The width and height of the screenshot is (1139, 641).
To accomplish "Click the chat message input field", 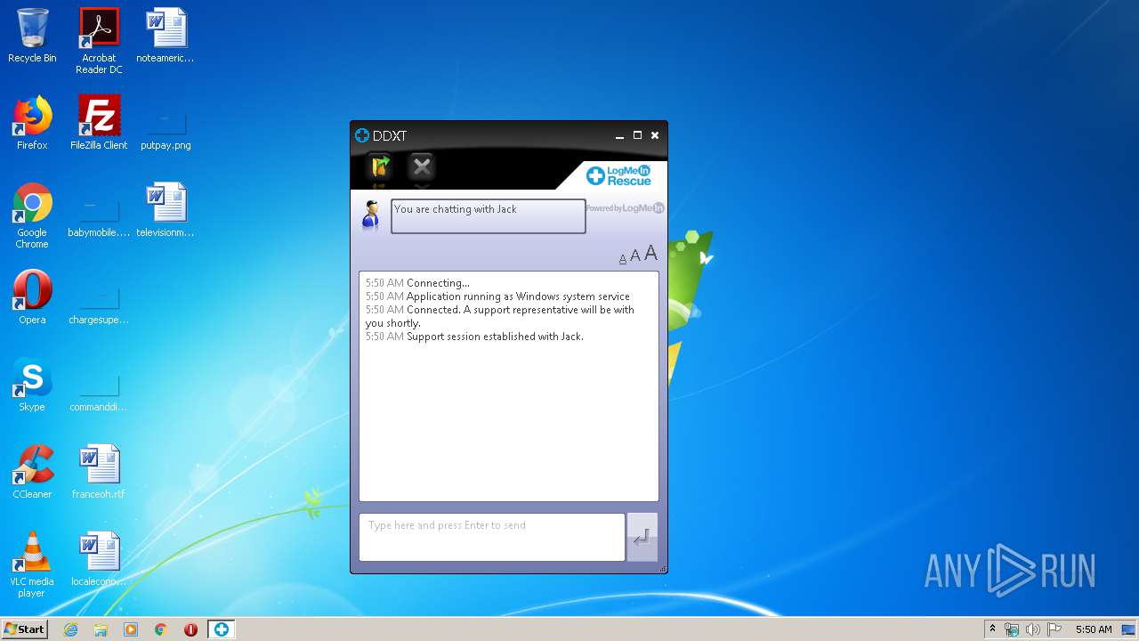I will pyautogui.click(x=492, y=537).
